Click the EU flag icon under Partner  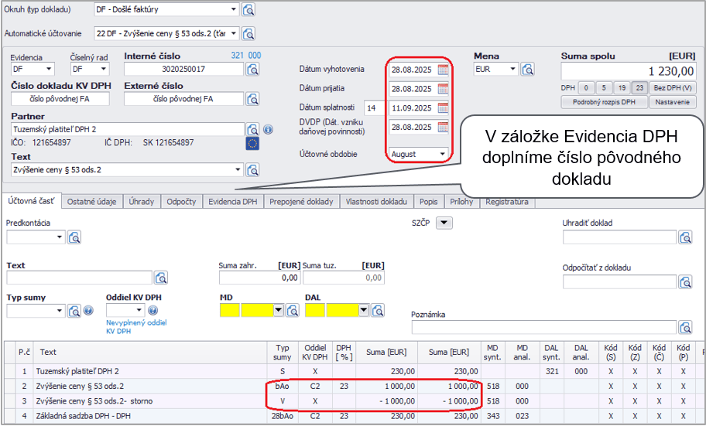point(252,144)
